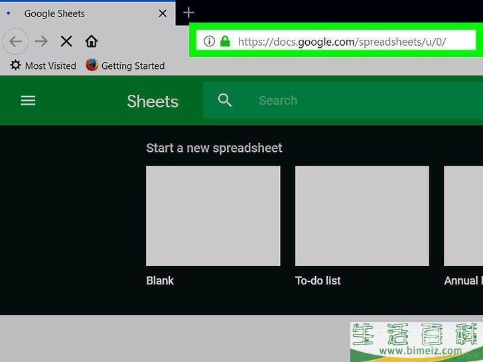Click the Start a new spreadsheet heading
The image size is (483, 362).
pos(214,148)
